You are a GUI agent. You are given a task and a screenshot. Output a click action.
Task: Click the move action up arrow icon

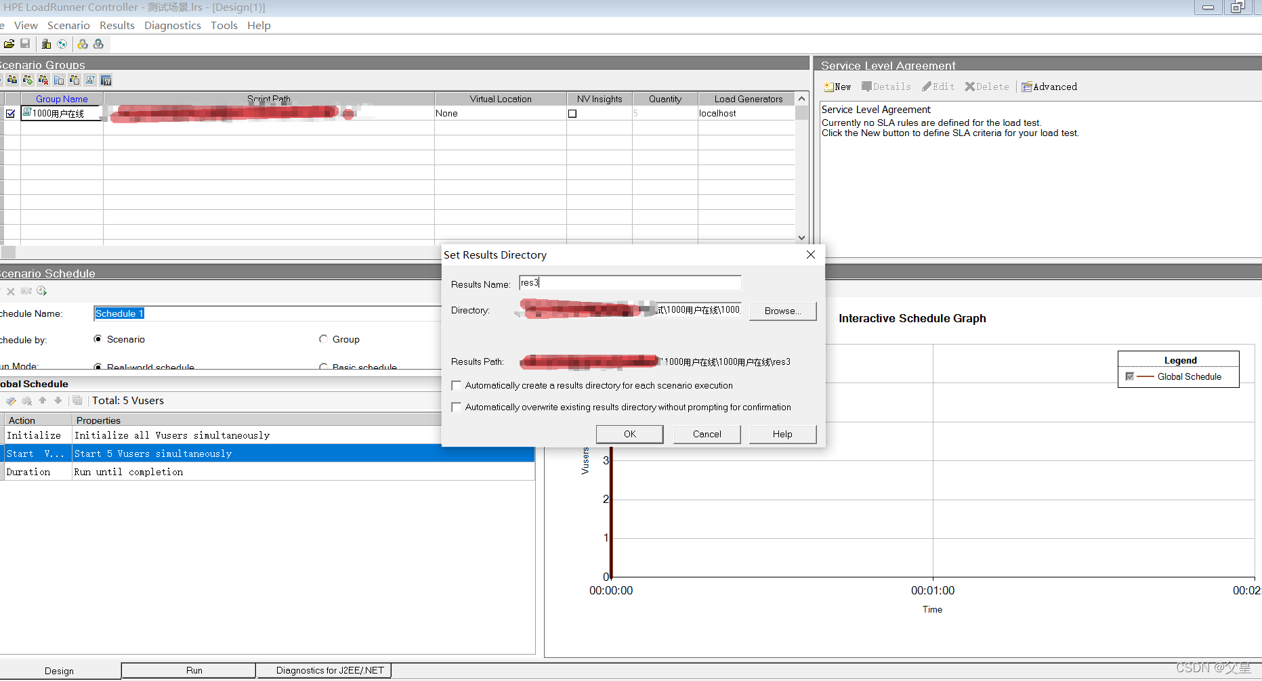coord(43,401)
